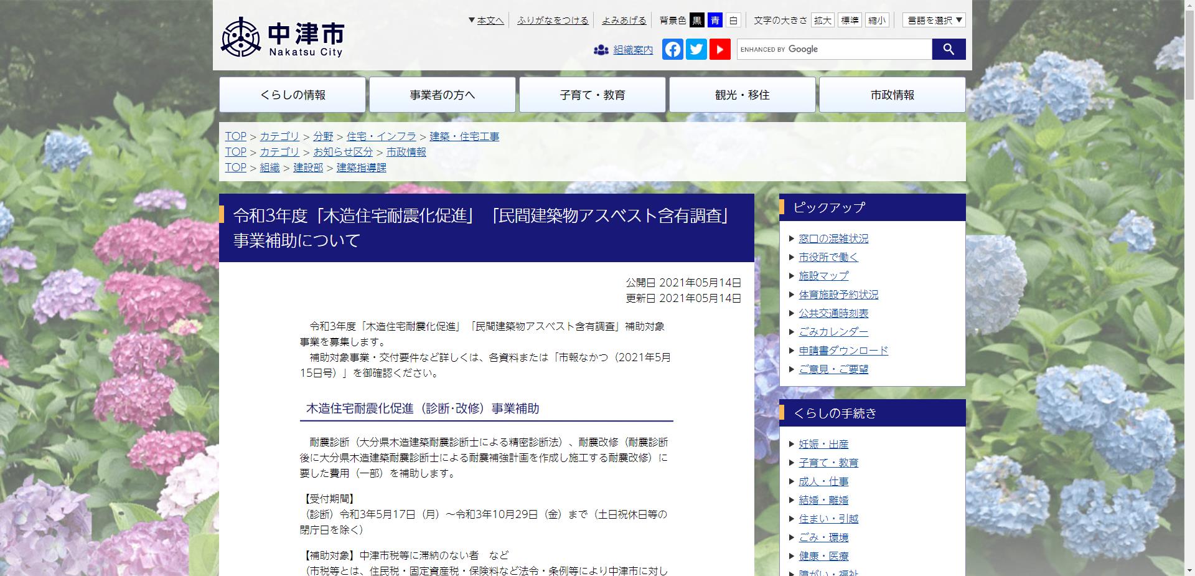Open the city's Twitter account
The width and height of the screenshot is (1195, 576).
tap(696, 49)
